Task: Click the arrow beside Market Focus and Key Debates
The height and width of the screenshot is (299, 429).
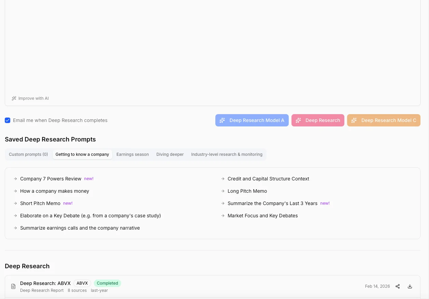Action: click(223, 216)
